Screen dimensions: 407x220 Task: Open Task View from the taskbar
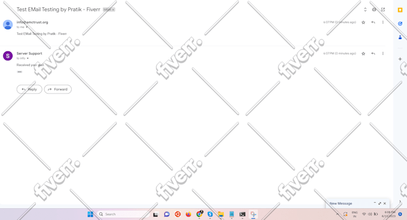point(156,214)
